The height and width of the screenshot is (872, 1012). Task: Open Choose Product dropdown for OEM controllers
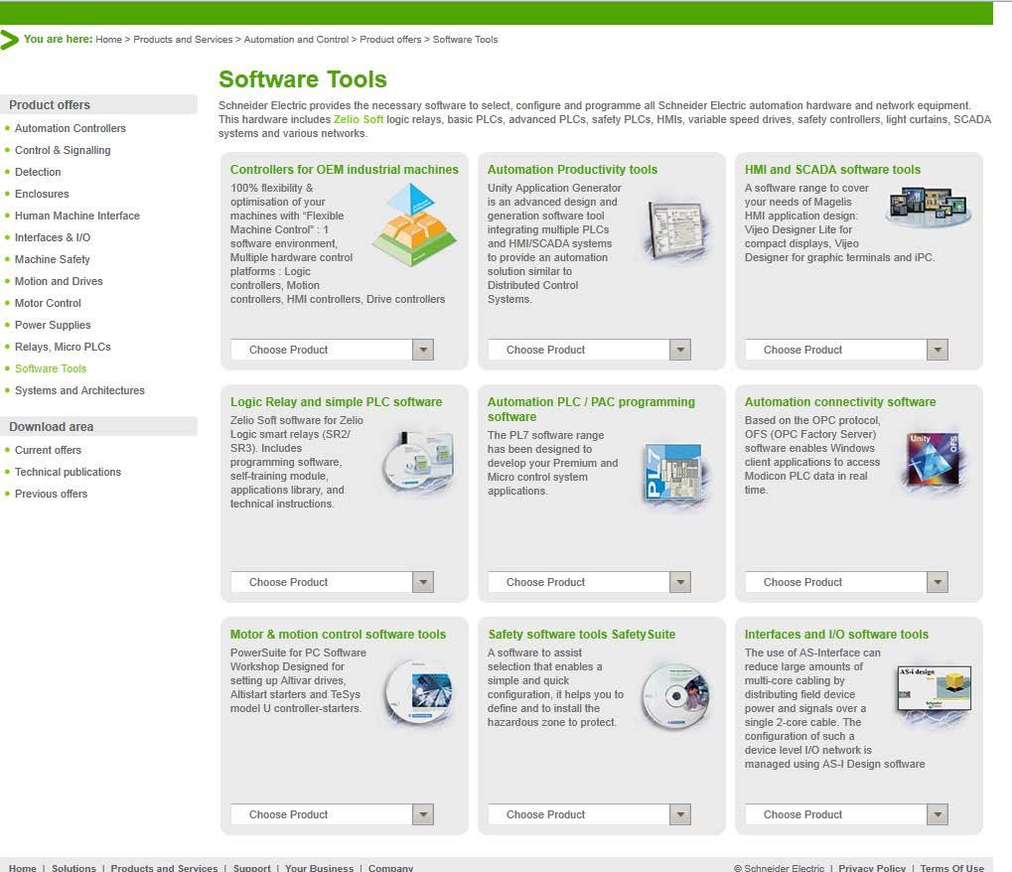pyautogui.click(x=332, y=350)
